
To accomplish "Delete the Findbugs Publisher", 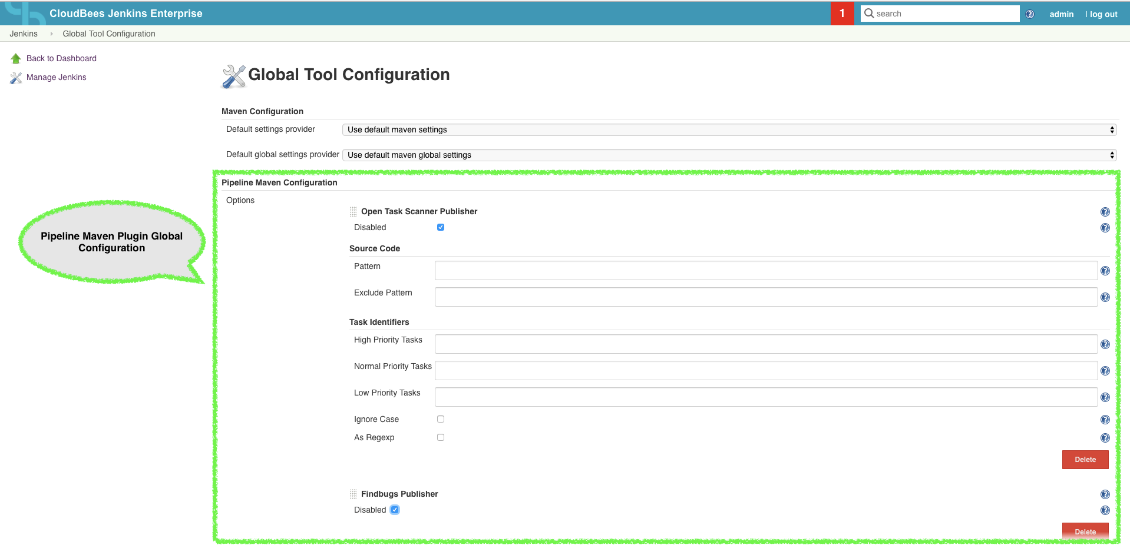I will click(x=1085, y=531).
